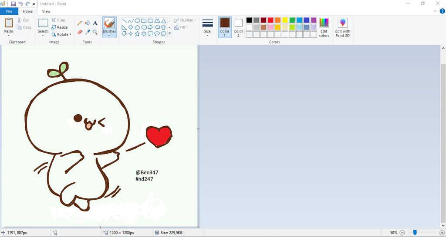Select the Fill with color bucket tool
Screen dimensions: 446x237
click(x=88, y=23)
